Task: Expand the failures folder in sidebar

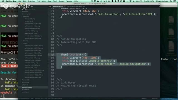Action: [x=22, y=41]
